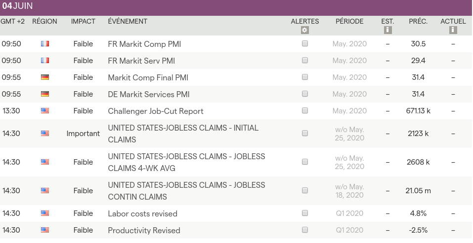Tick alert checkbox for Challenger Job-Cut Report

[305, 111]
